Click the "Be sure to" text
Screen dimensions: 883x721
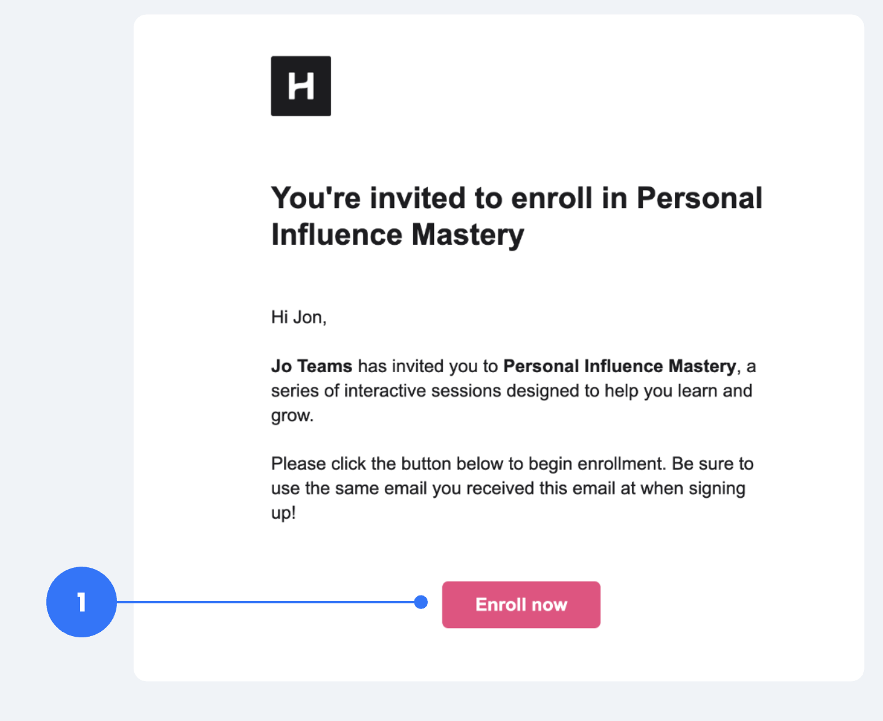[712, 463]
